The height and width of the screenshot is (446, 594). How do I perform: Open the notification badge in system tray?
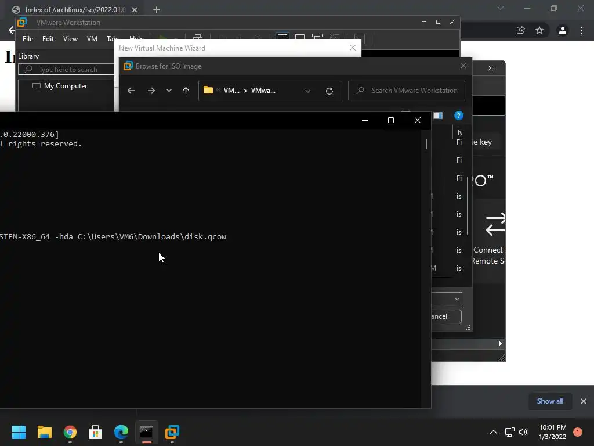tap(578, 432)
